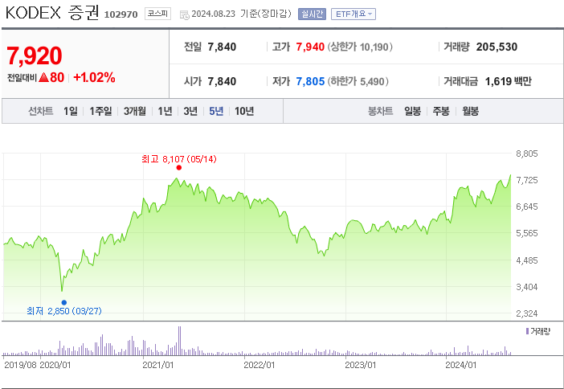564x389 pixels.
Task: Click the 거래대금 value 1,619 백만
Action: coord(509,81)
